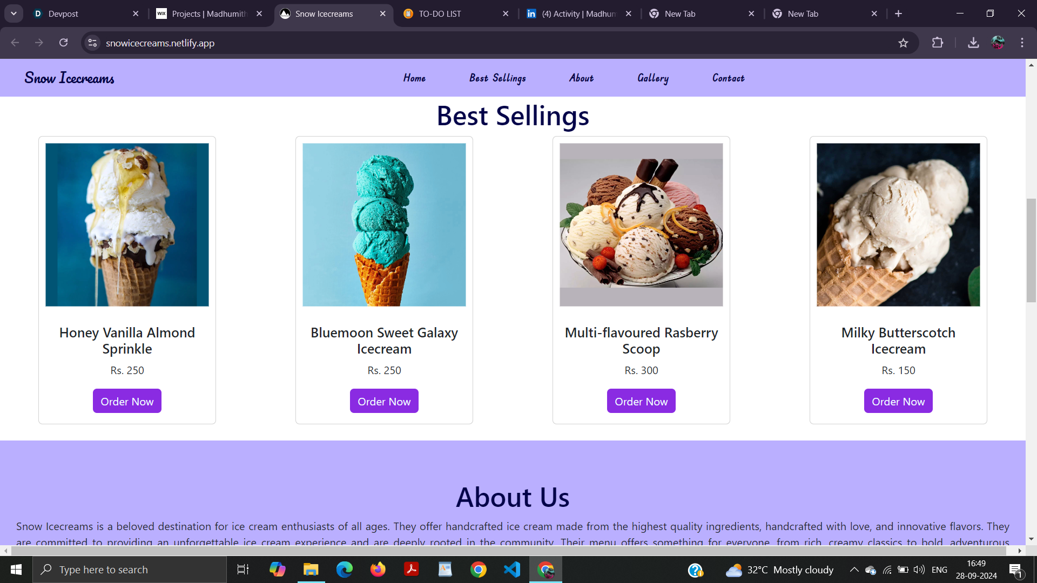Order the Honey Vanilla Almond Sprinkle
This screenshot has width=1037, height=583.
pos(127,401)
